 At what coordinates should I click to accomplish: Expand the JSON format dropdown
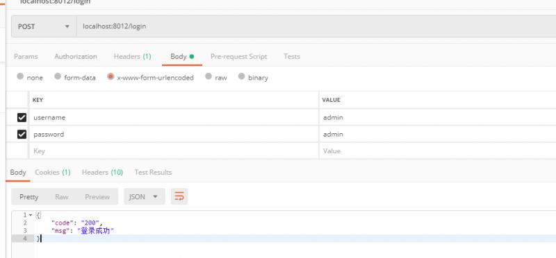(x=145, y=196)
